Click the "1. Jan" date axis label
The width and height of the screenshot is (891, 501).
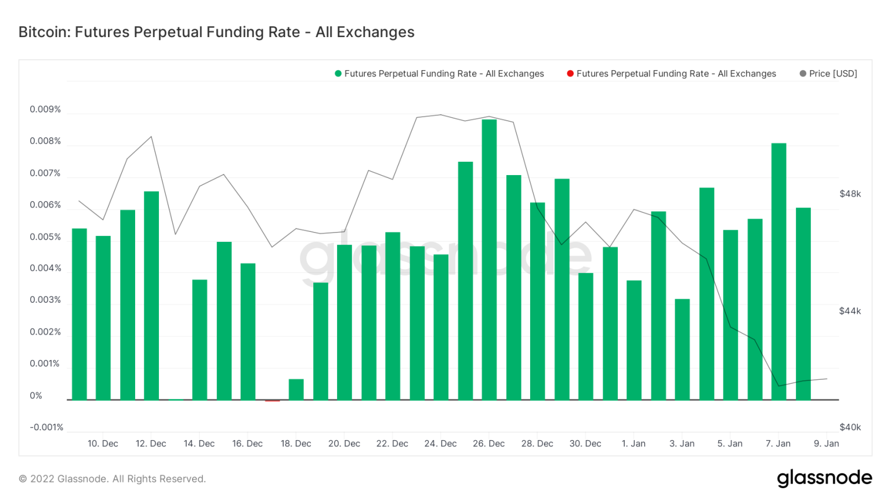(633, 444)
